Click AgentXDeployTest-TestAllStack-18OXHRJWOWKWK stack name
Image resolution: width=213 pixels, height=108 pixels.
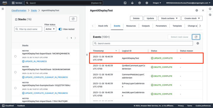pos(46,70)
